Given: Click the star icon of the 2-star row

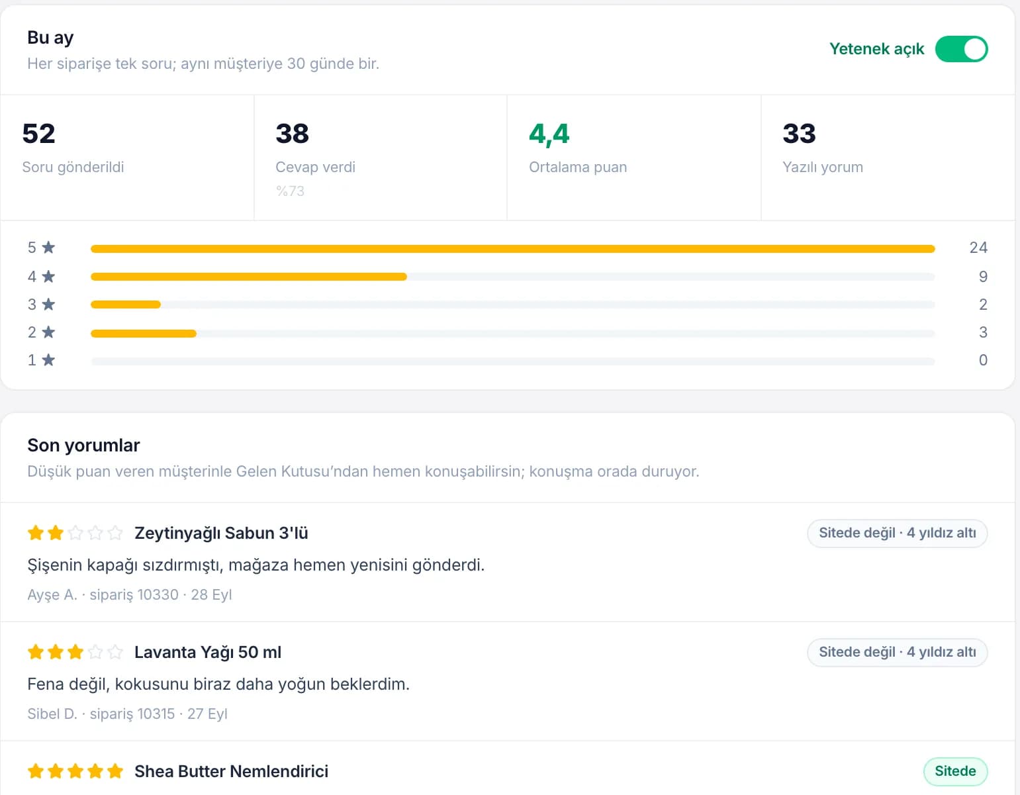Looking at the screenshot, I should click(x=48, y=332).
